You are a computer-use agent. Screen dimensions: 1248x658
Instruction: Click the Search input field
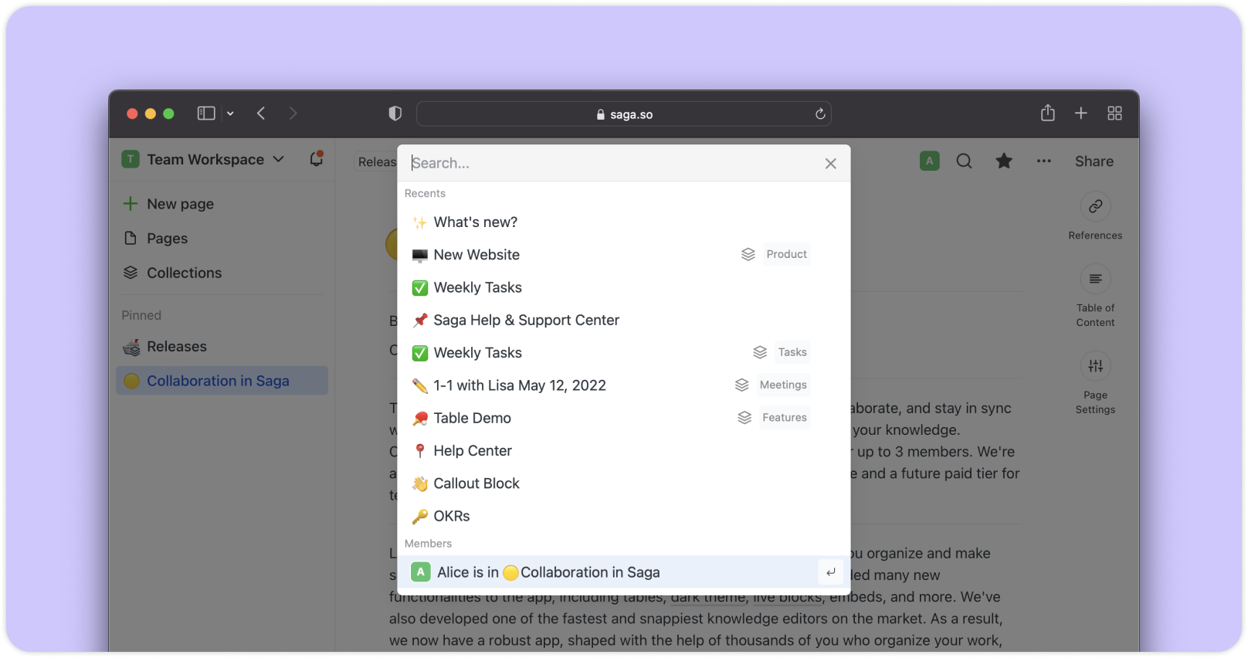[610, 163]
